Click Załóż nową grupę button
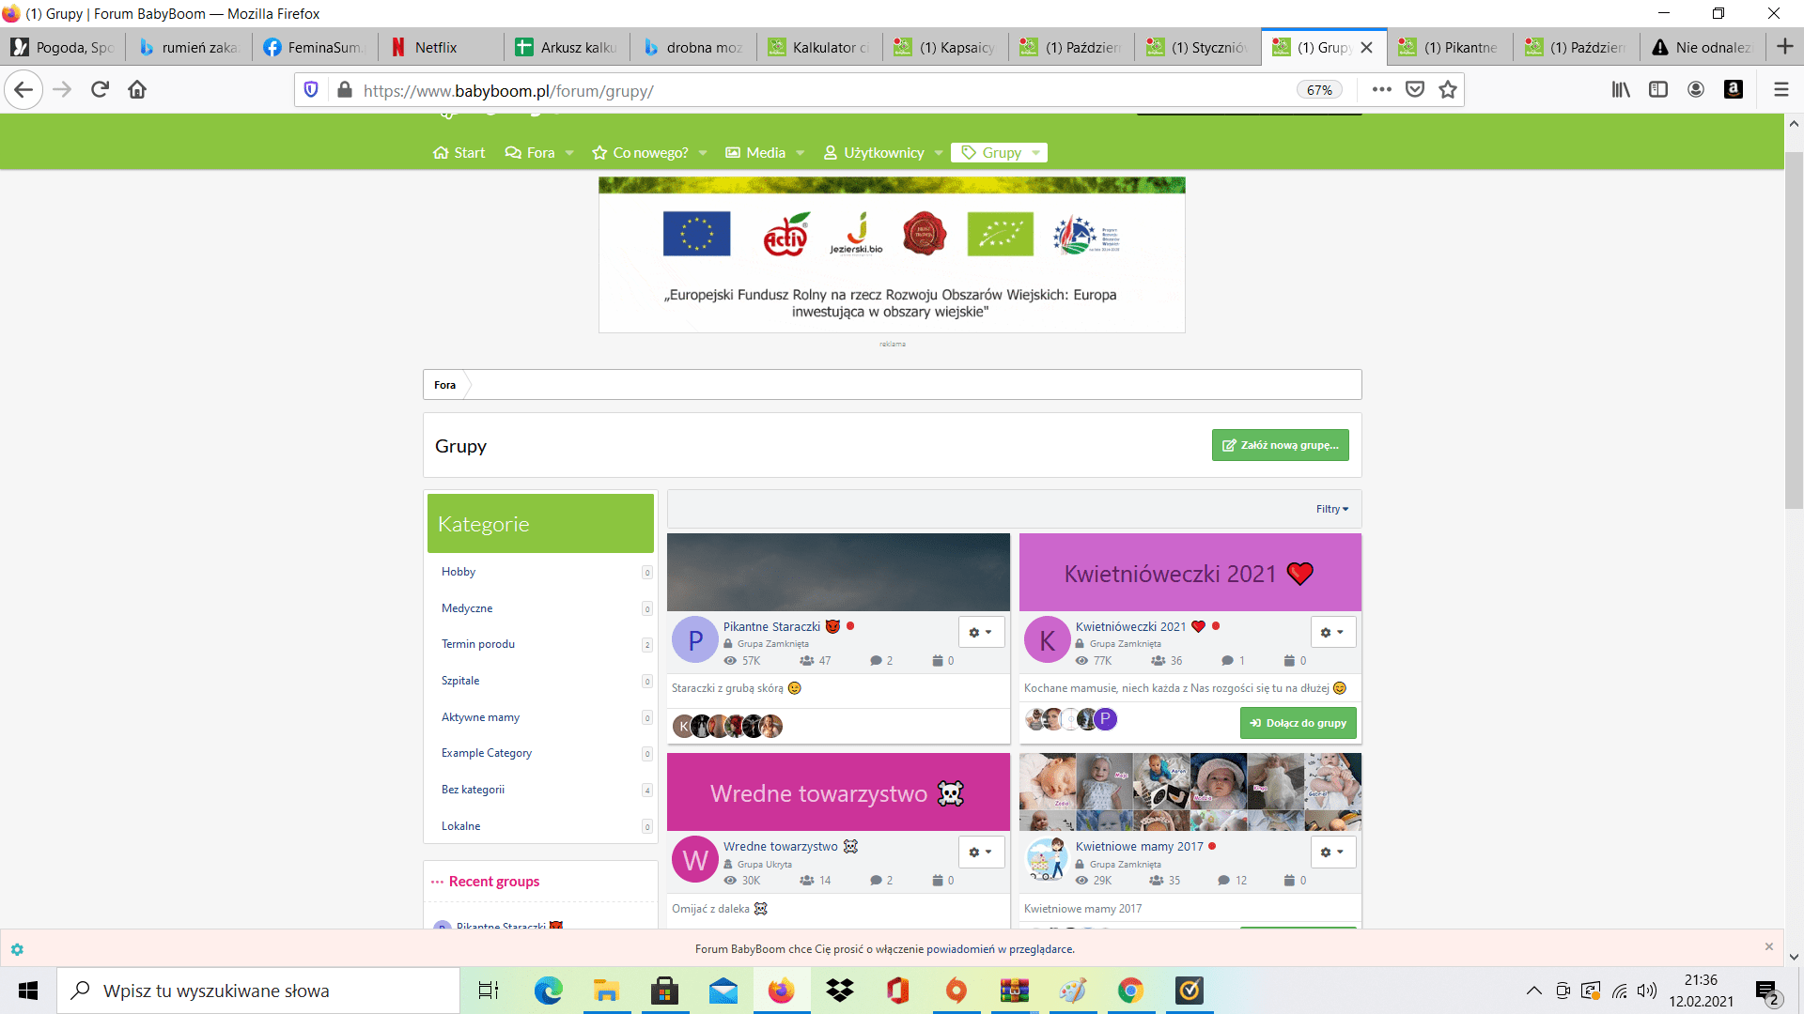1804x1014 pixels. 1280,445
